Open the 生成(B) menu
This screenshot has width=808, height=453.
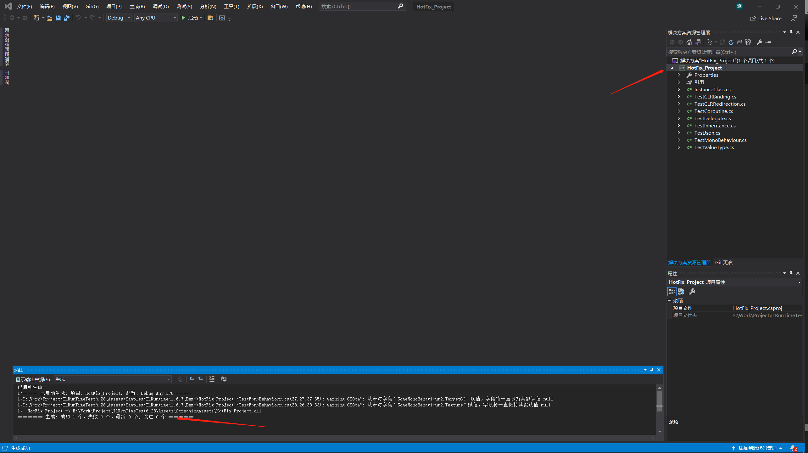[137, 6]
